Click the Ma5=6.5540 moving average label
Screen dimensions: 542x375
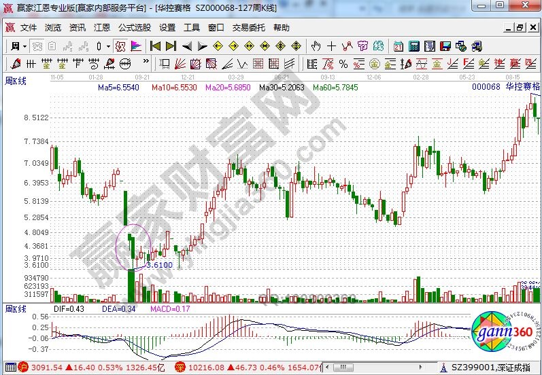tap(118, 88)
